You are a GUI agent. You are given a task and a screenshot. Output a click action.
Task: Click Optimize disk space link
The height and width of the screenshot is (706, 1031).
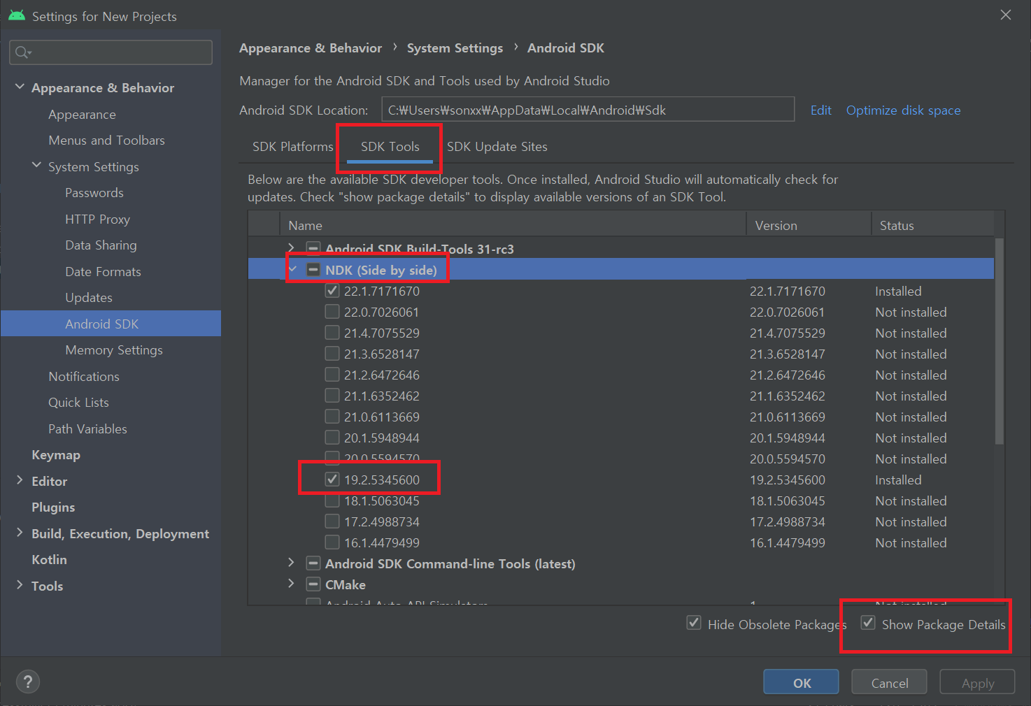coord(903,110)
